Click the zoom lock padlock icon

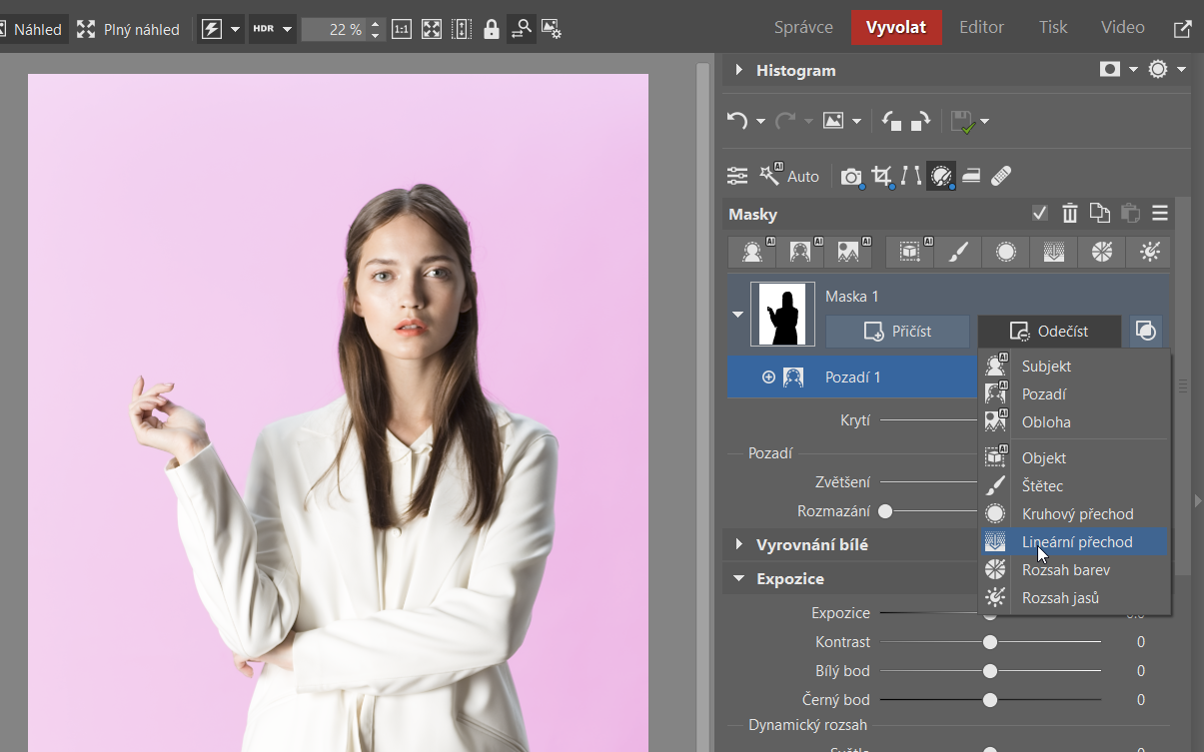coord(491,29)
